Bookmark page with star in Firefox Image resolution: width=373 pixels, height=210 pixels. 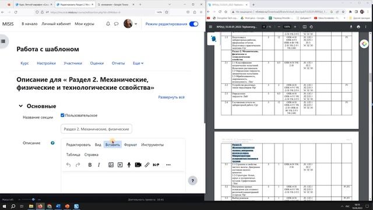coord(167,12)
